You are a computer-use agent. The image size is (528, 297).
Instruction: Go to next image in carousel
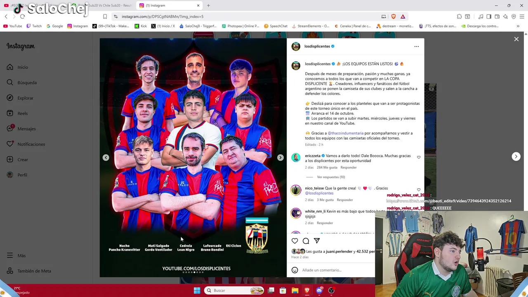click(x=280, y=158)
